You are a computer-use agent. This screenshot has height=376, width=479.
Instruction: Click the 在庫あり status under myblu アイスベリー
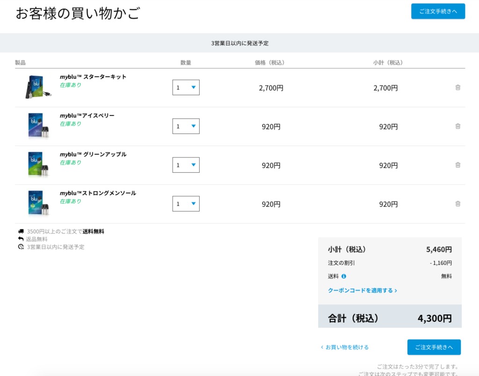pyautogui.click(x=70, y=124)
